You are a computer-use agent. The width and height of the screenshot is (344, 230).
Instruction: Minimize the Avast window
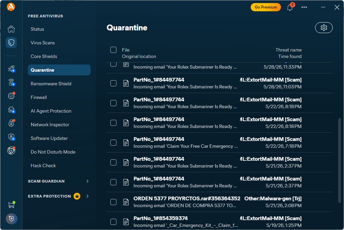click(x=323, y=7)
